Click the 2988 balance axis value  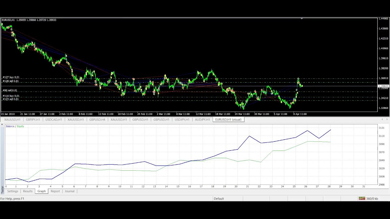381,185
